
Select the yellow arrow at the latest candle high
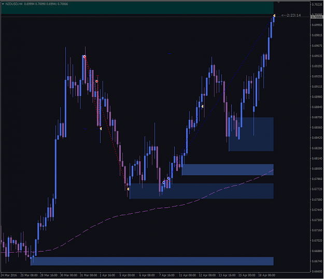(x=274, y=16)
